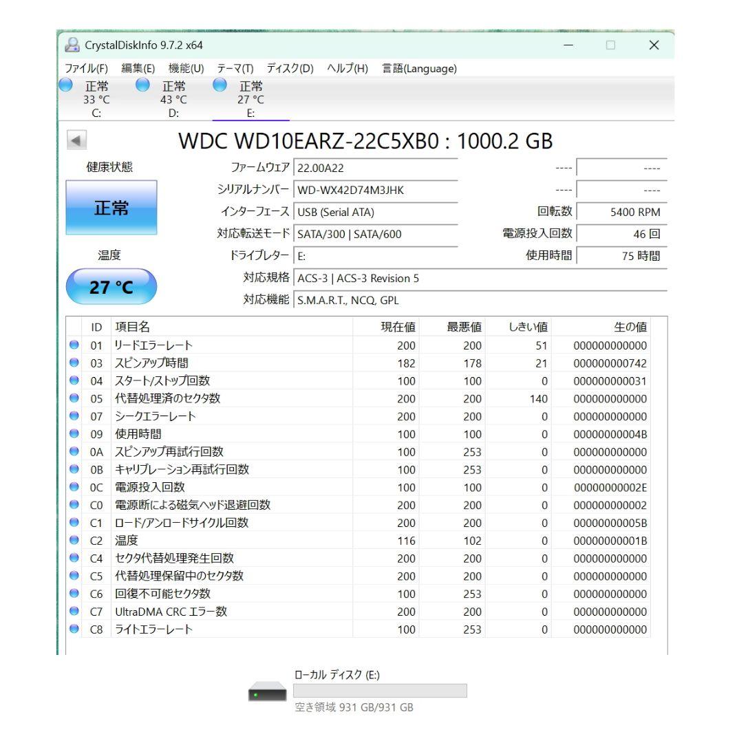The height and width of the screenshot is (743, 737).
Task: Click raw value 00000000004B
Action: pyautogui.click(x=610, y=435)
